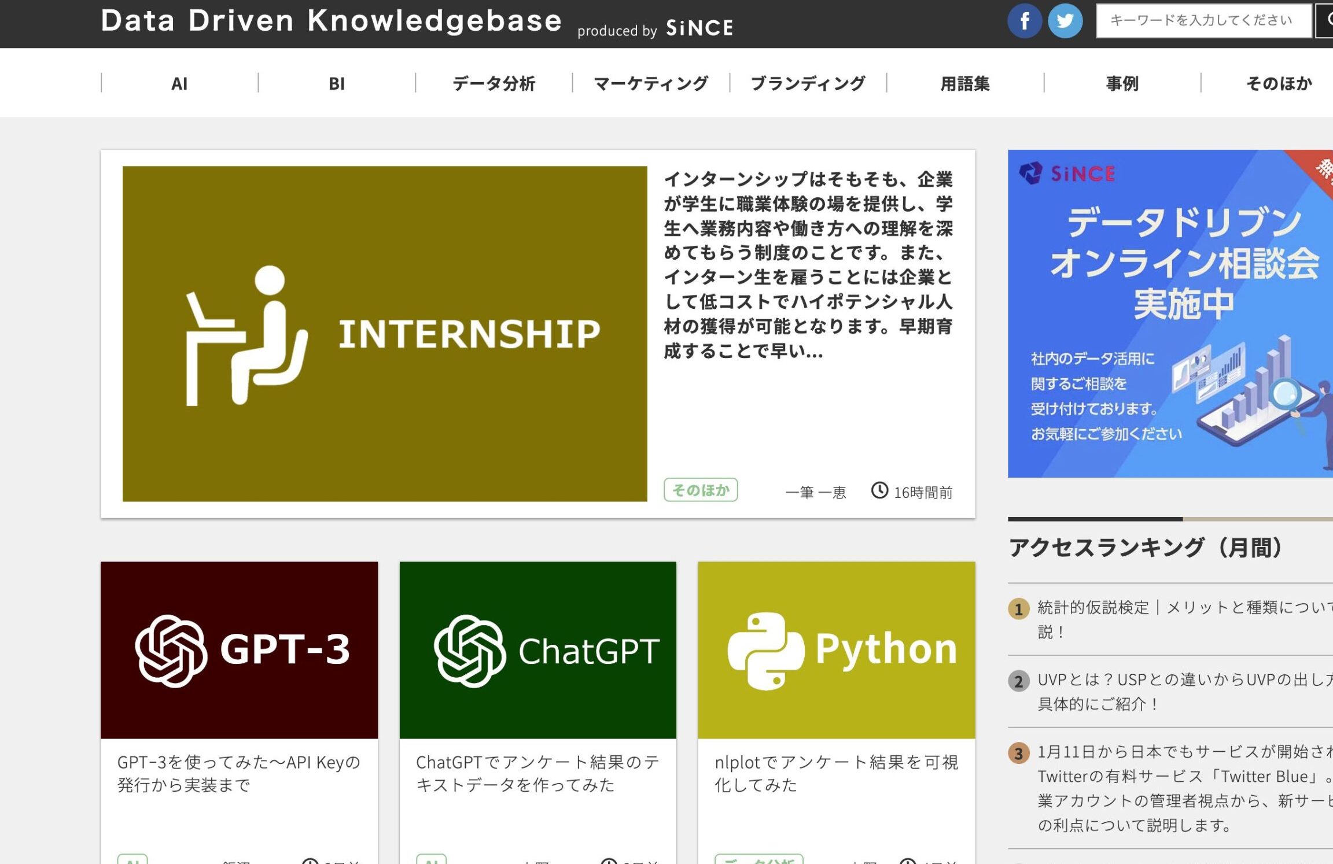The height and width of the screenshot is (864, 1333).
Task: Open the データドリブン オンライン相談会 banner
Action: tap(1170, 313)
